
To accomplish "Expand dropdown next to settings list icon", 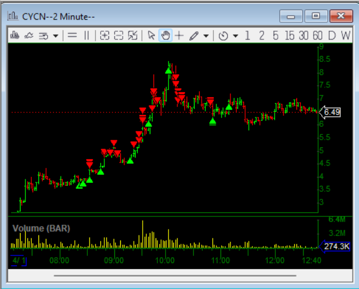I will pyautogui.click(x=55, y=36).
